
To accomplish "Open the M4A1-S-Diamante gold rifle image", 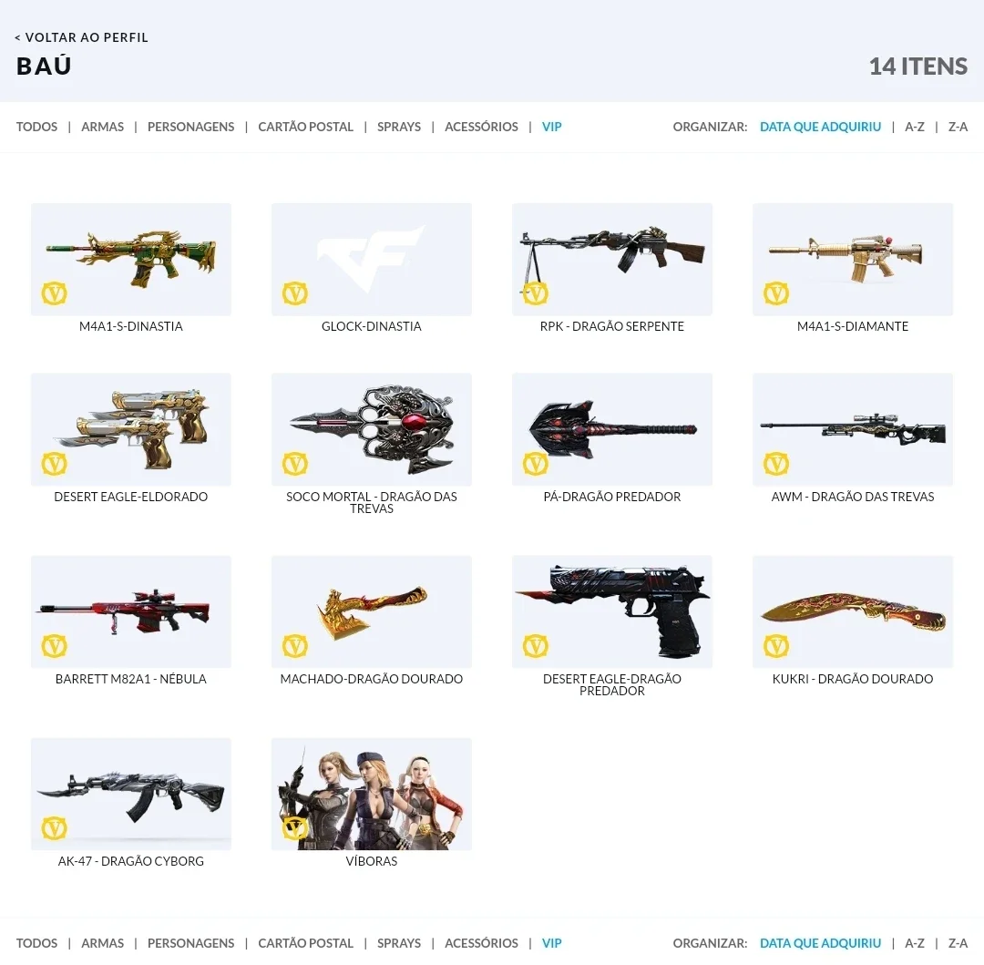I will point(853,259).
